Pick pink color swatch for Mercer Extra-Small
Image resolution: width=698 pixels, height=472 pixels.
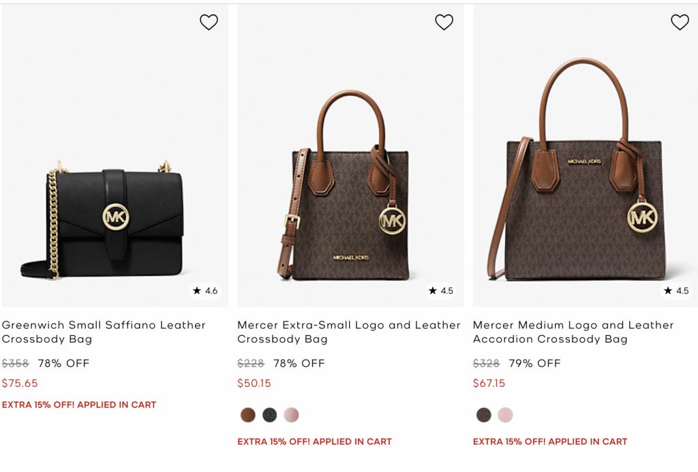point(291,415)
